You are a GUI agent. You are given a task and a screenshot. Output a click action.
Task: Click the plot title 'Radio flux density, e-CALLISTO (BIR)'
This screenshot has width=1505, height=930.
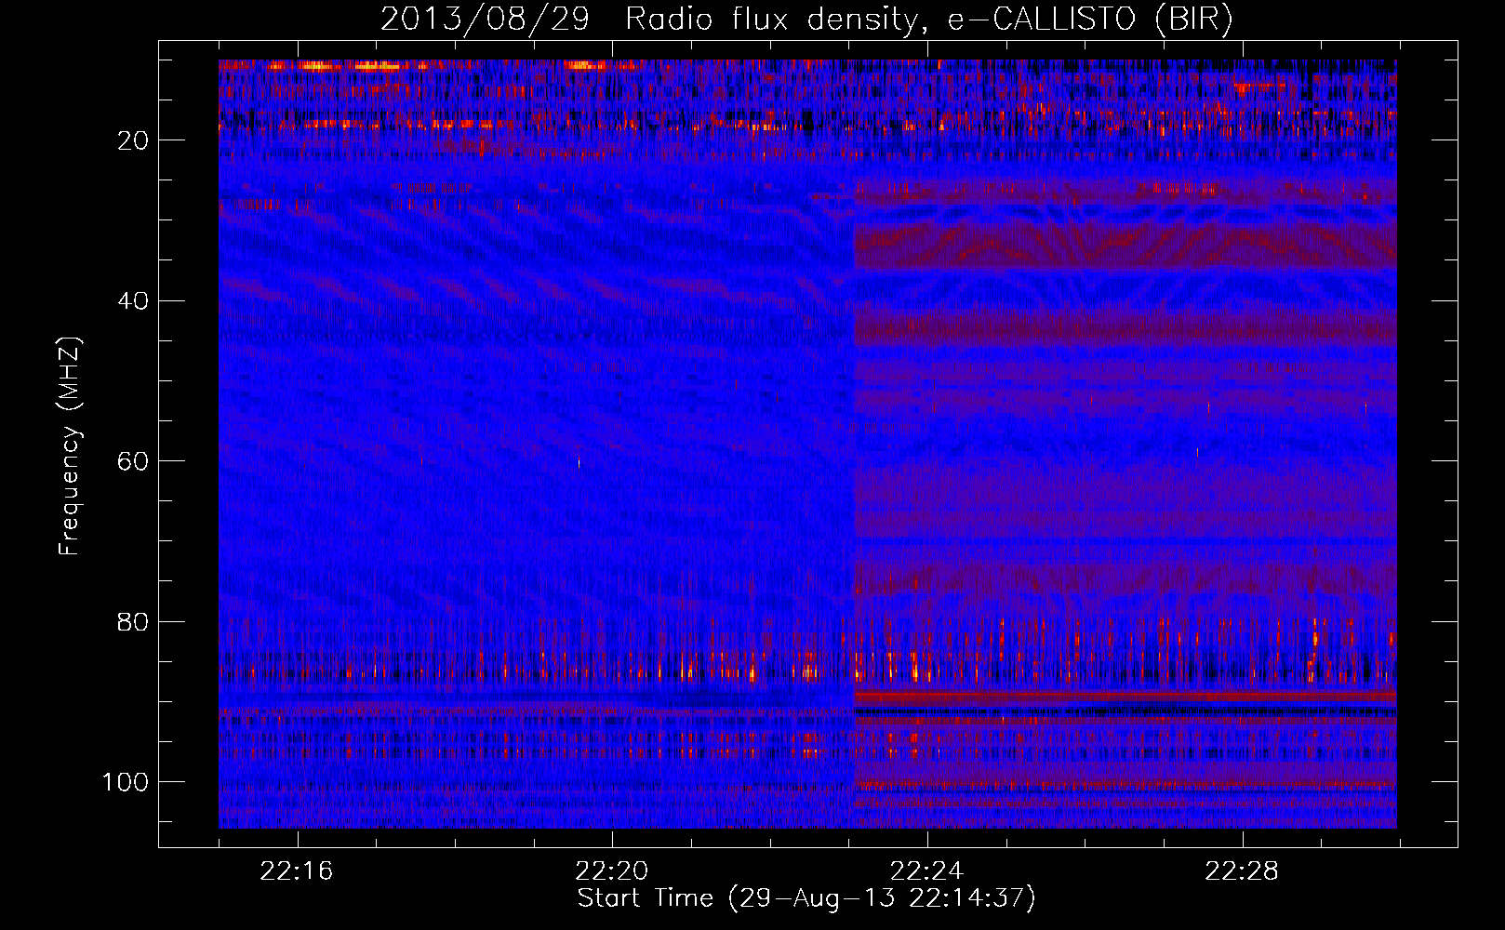[x=929, y=20]
